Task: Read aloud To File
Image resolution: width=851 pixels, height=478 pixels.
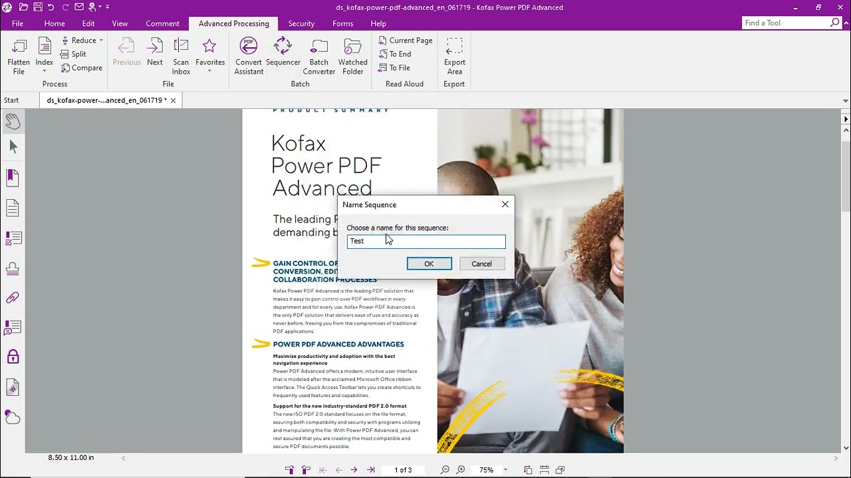Action: point(394,68)
